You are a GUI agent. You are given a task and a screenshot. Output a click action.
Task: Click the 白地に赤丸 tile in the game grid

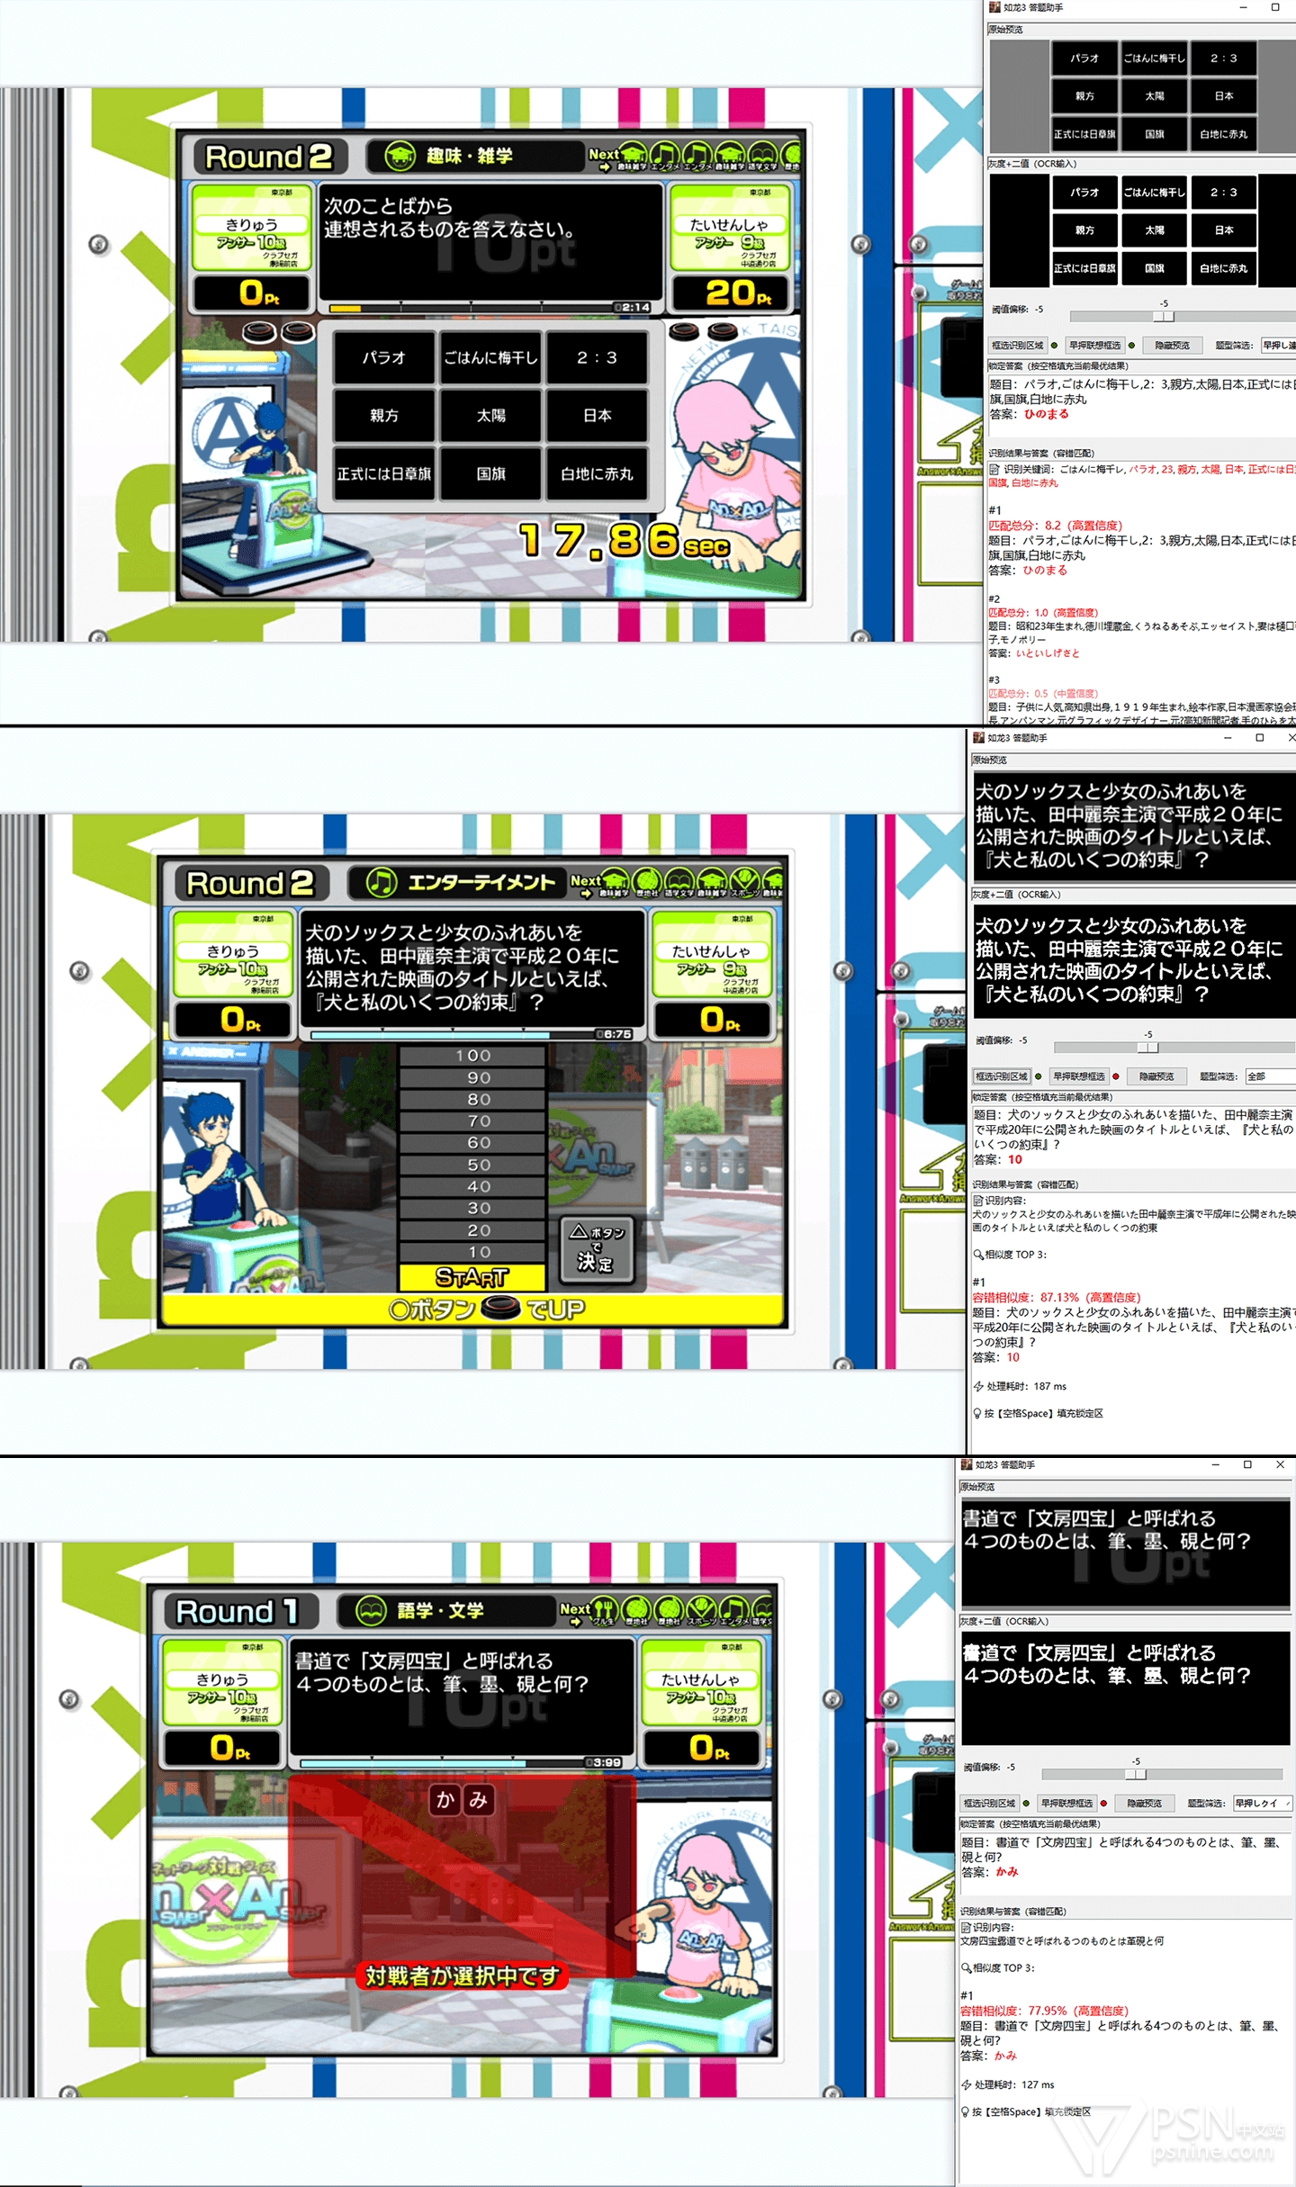(597, 473)
